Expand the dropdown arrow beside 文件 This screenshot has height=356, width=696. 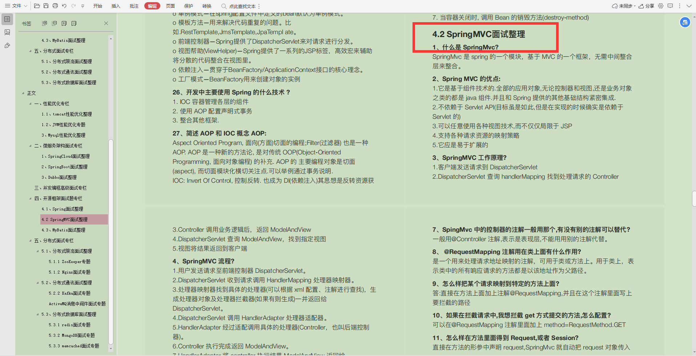tap(25, 6)
